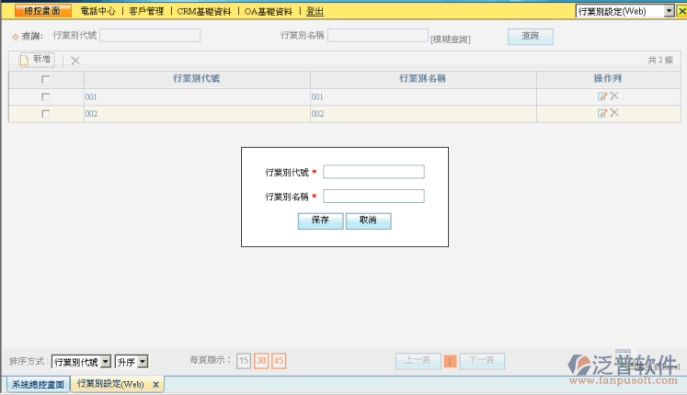
Task: Click the edit icon for row 002
Action: pyautogui.click(x=602, y=113)
